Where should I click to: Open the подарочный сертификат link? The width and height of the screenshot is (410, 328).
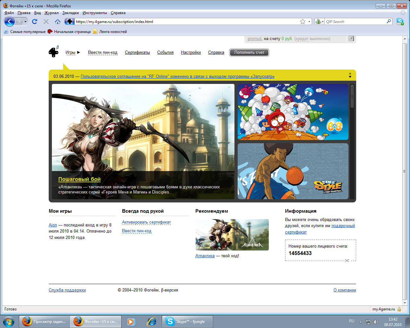point(320,229)
